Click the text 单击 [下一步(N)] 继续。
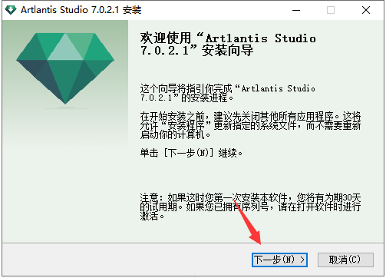 click(x=191, y=153)
